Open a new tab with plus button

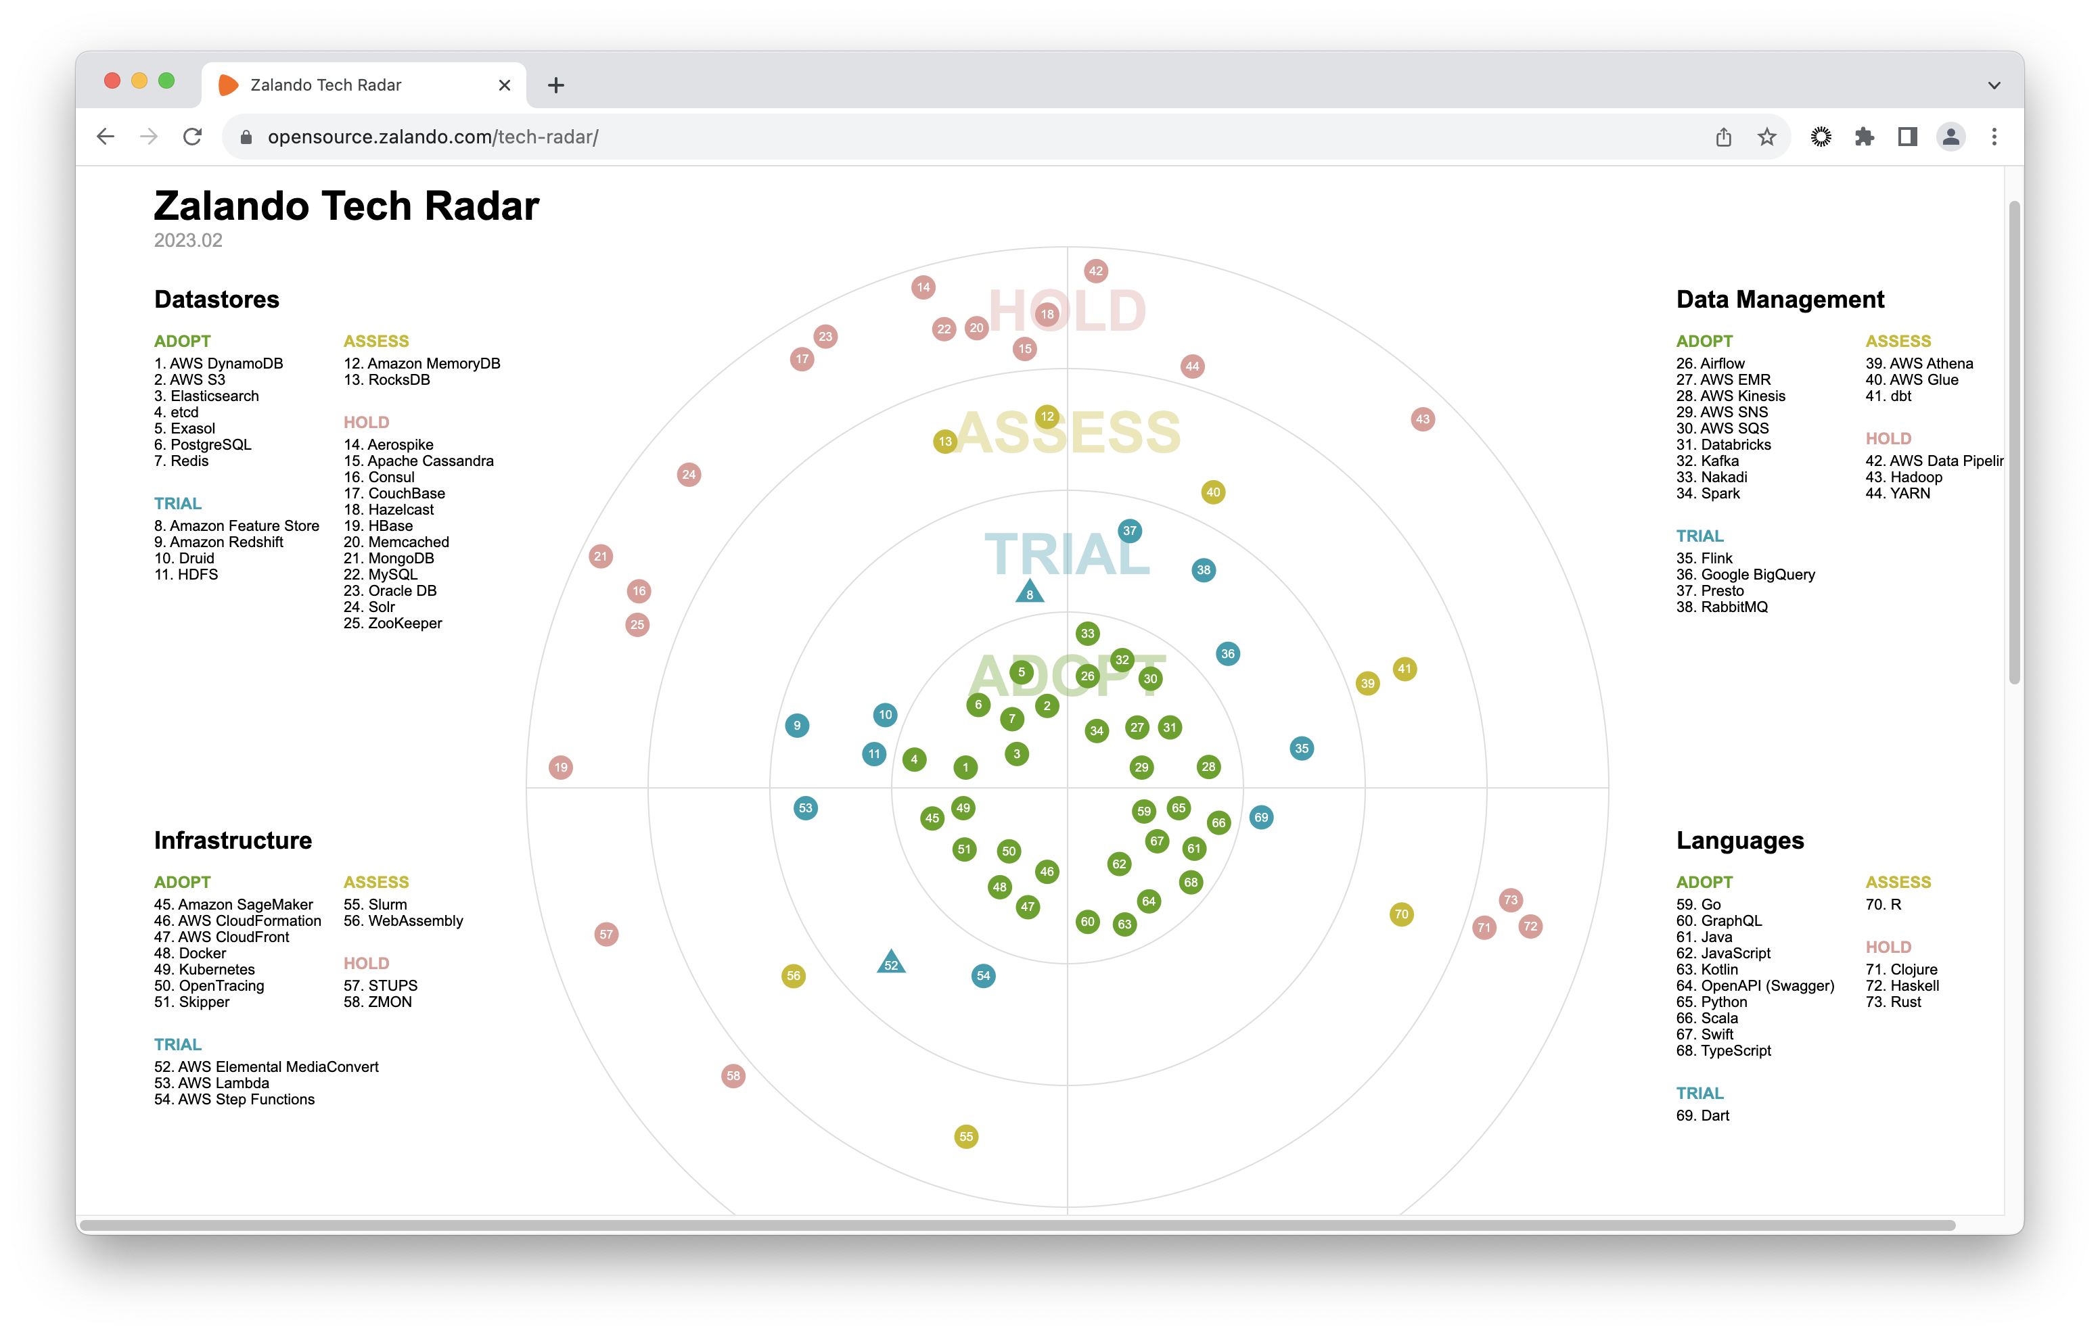pyautogui.click(x=555, y=85)
